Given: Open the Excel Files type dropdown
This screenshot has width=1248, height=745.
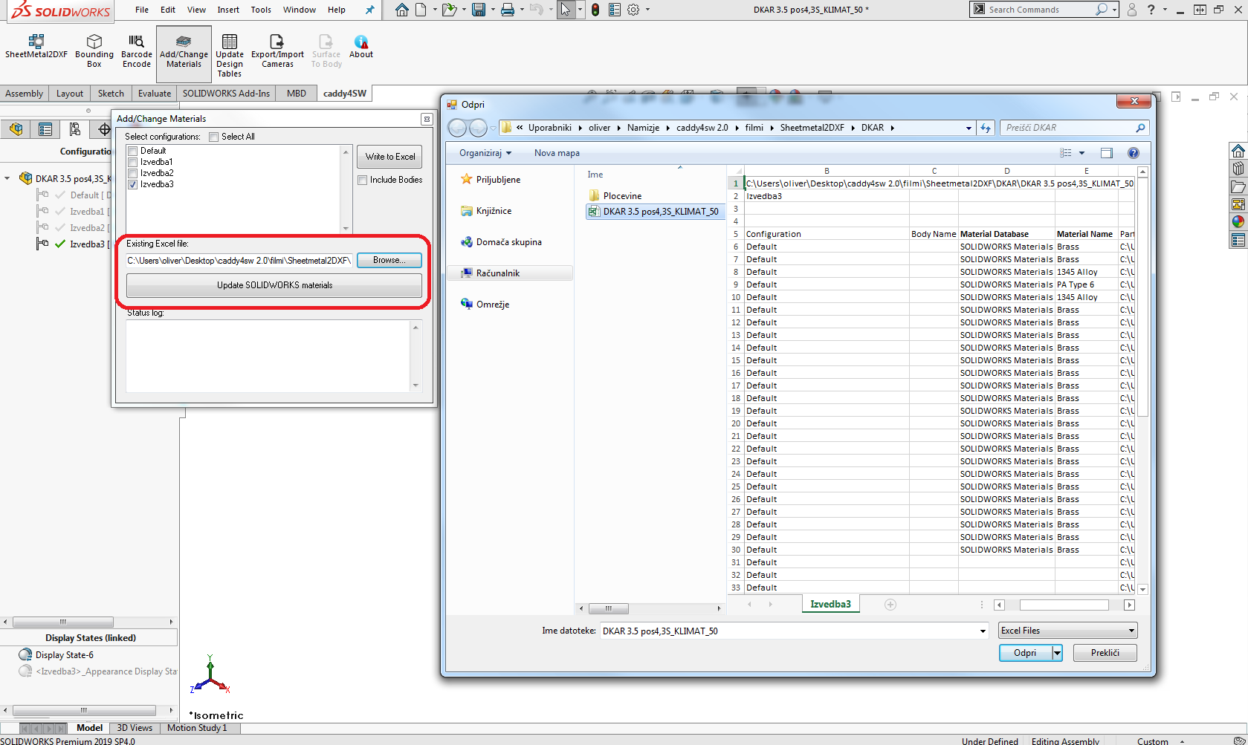Looking at the screenshot, I should coord(1067,631).
